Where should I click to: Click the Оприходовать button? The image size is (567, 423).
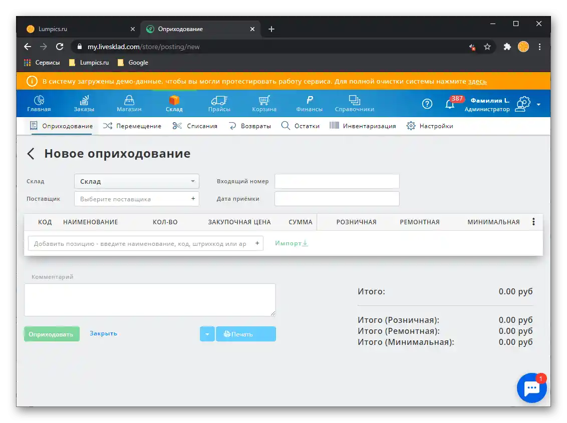point(51,333)
